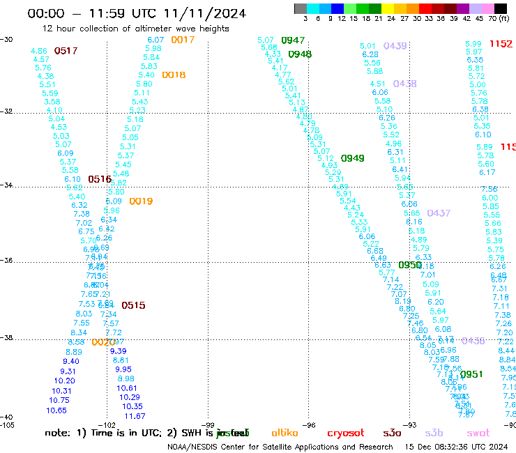Select the orange legend color swatch
The image size is (516, 453).
(x=413, y=8)
